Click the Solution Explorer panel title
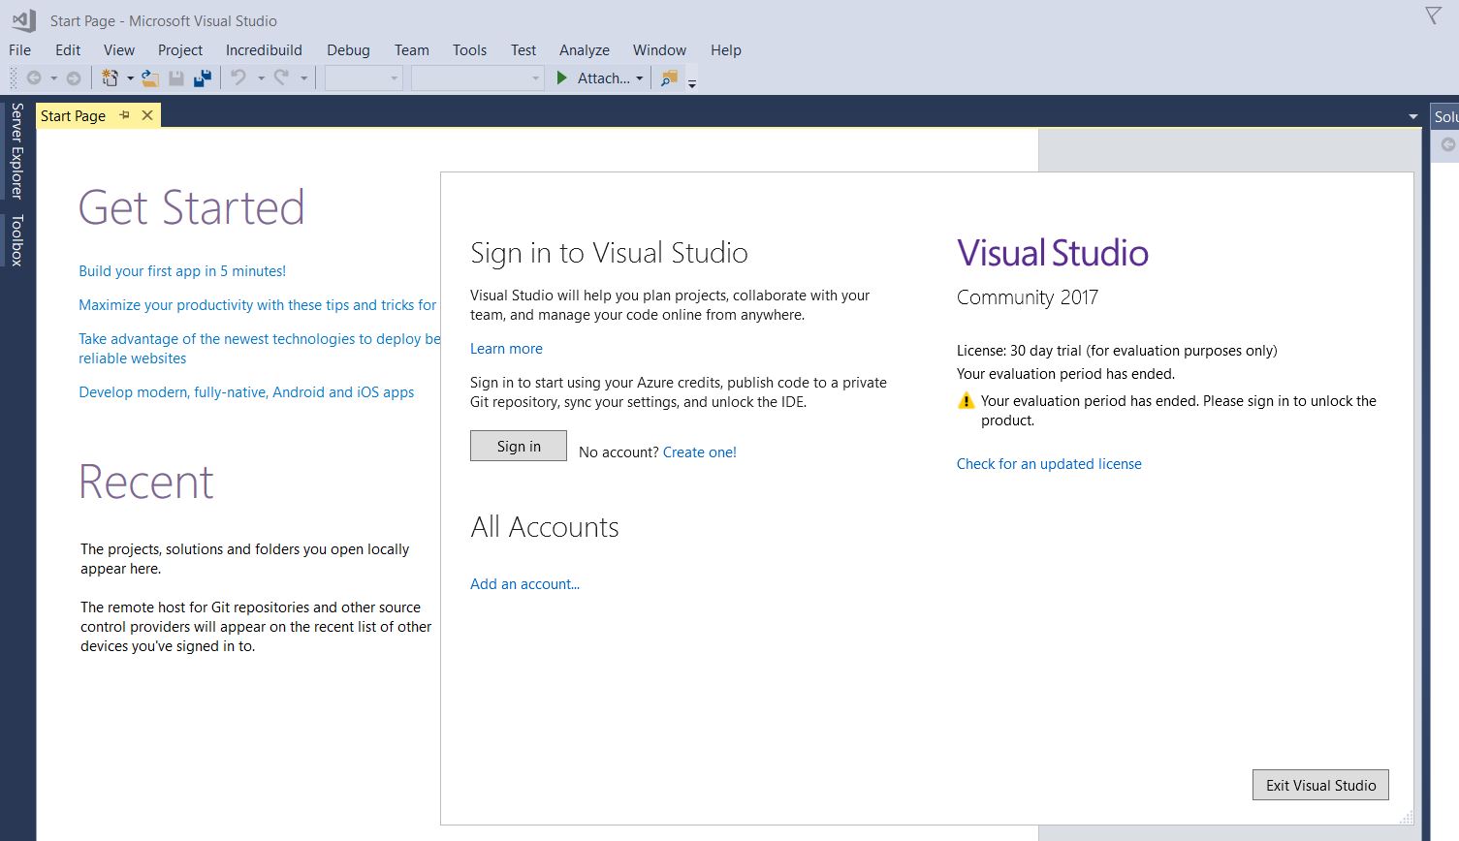 pyautogui.click(x=1445, y=117)
